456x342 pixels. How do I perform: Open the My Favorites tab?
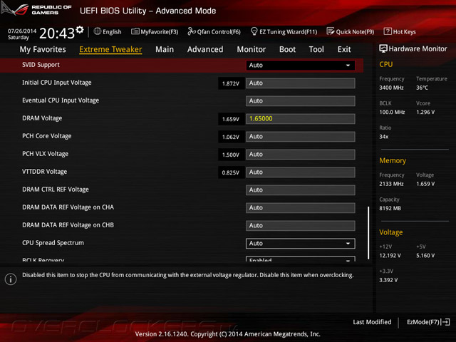click(x=43, y=49)
